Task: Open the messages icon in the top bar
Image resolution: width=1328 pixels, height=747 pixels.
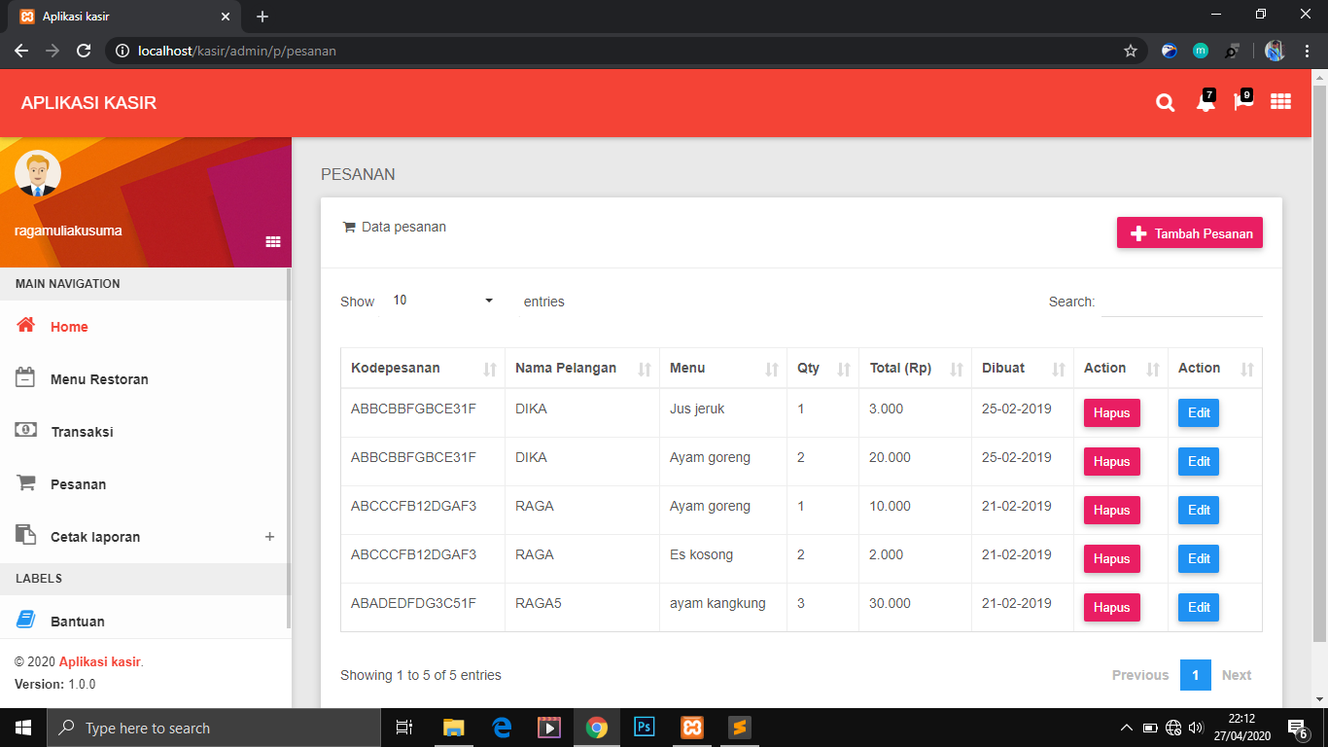Action: point(1242,103)
